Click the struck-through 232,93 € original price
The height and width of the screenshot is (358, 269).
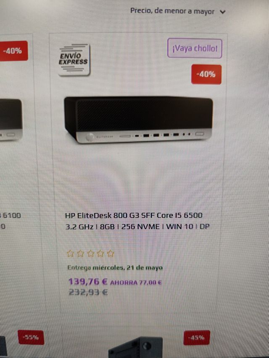tap(88, 292)
